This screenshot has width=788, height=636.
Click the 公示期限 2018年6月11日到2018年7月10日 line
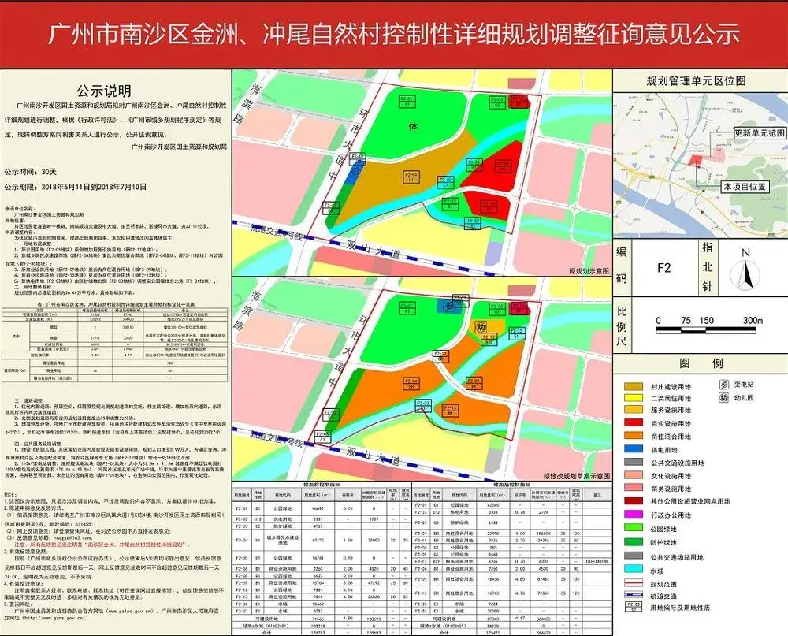pos(76,187)
